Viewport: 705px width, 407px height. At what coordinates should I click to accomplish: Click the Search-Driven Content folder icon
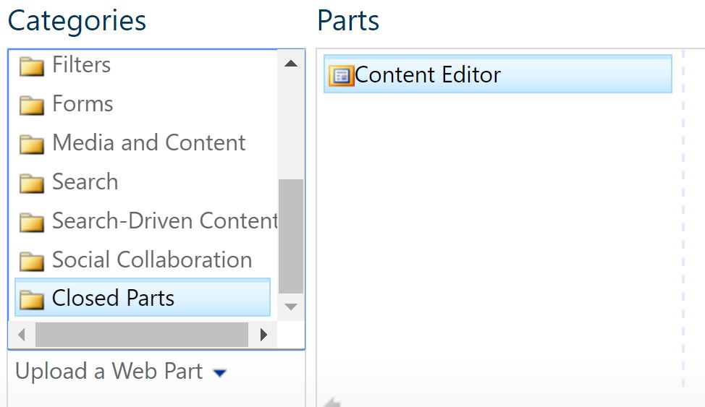(31, 223)
